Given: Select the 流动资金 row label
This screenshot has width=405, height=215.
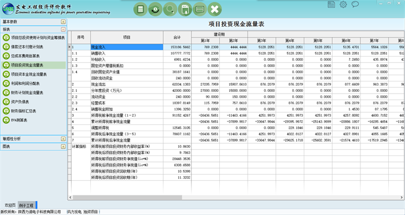Looking at the screenshot, I should coord(98,97).
